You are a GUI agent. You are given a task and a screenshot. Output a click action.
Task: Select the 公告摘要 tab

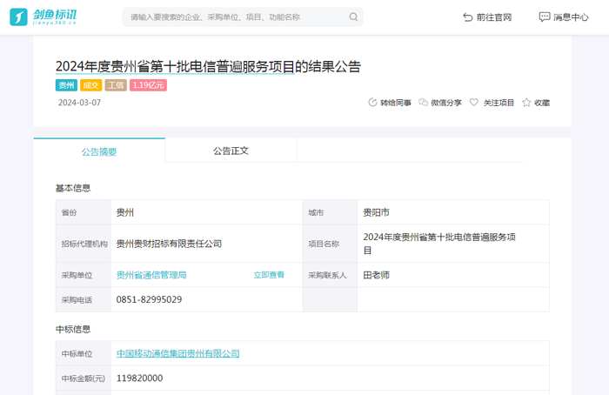pos(99,151)
